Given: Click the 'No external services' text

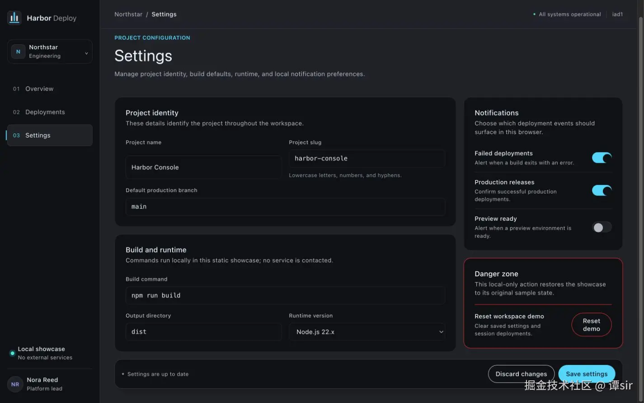Looking at the screenshot, I should click(45, 358).
